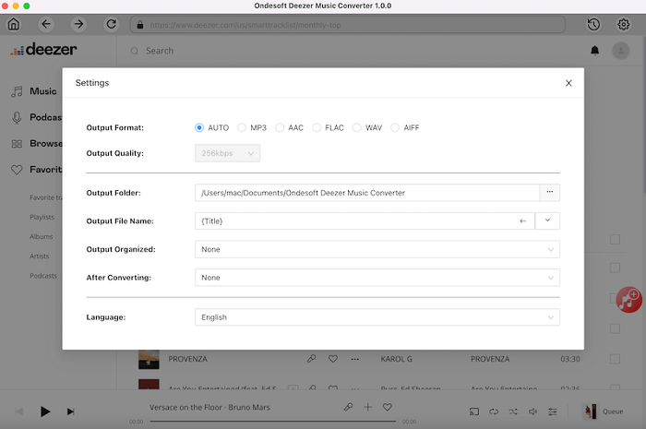646x429 pixels.
Task: Open conversion history clock icon
Action: 593,25
